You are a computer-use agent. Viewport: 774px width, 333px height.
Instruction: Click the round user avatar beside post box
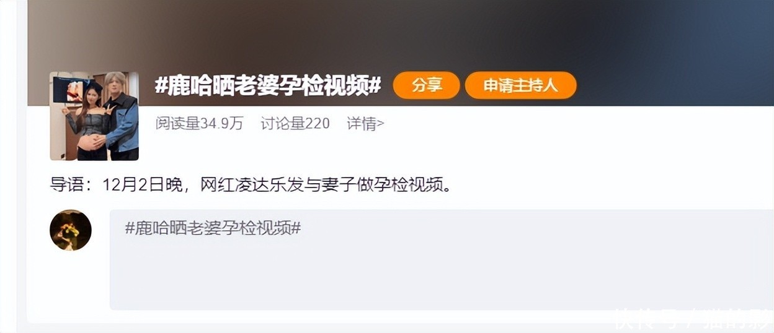click(71, 230)
